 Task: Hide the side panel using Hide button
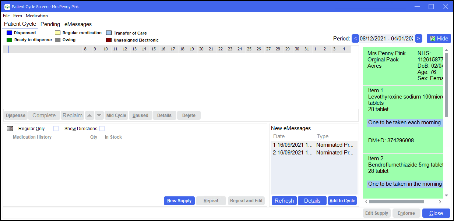coord(439,39)
